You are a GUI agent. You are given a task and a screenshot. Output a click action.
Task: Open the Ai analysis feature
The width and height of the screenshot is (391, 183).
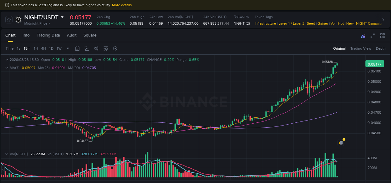point(363,36)
